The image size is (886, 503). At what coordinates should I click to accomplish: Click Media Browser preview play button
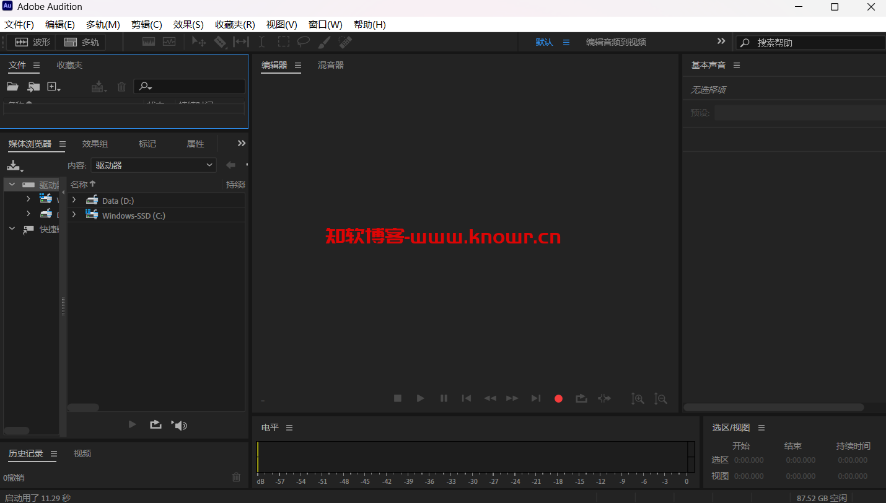coord(132,424)
